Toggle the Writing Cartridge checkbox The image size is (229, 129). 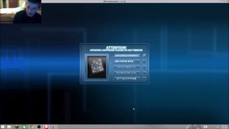tap(144, 78)
